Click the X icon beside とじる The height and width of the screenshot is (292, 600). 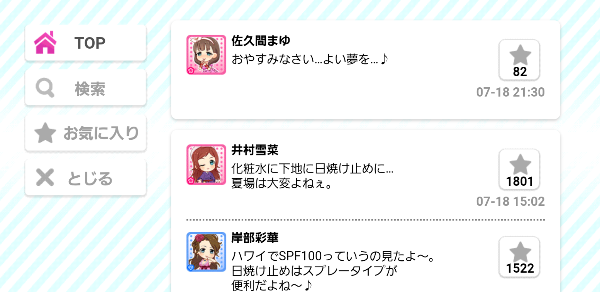coord(45,177)
